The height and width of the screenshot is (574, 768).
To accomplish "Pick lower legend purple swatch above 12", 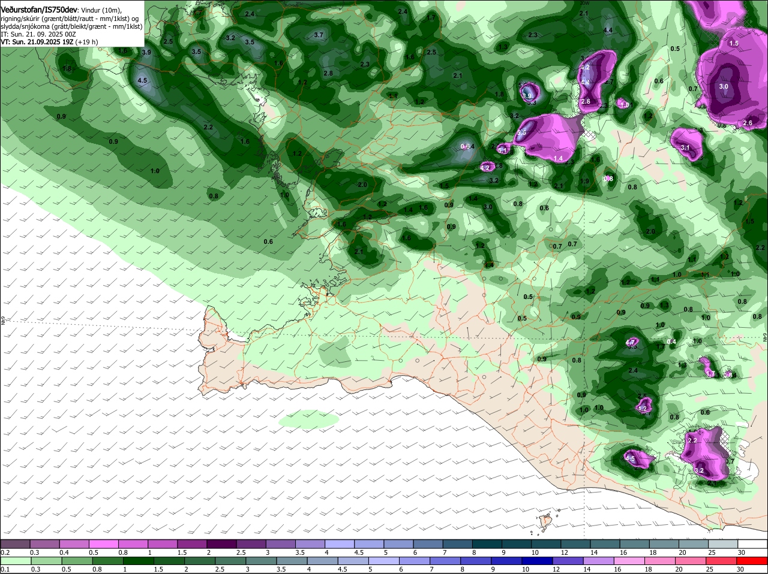I will pyautogui.click(x=568, y=560).
